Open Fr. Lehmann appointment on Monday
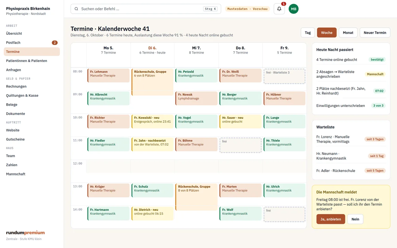 109,76
